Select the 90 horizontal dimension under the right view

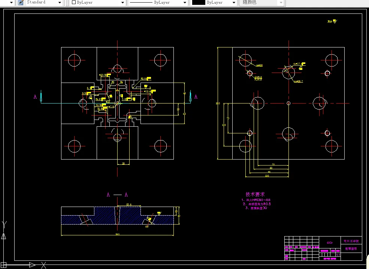pyautogui.click(x=269, y=172)
